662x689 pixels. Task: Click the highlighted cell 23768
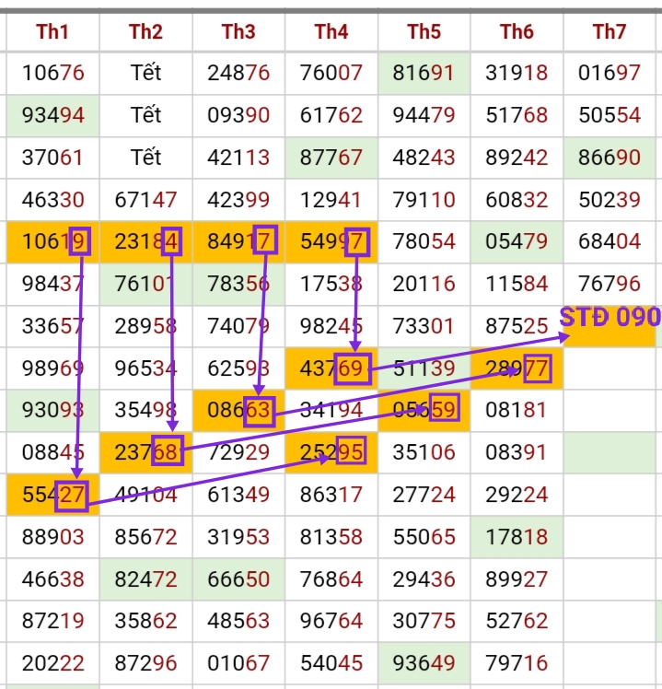(145, 453)
